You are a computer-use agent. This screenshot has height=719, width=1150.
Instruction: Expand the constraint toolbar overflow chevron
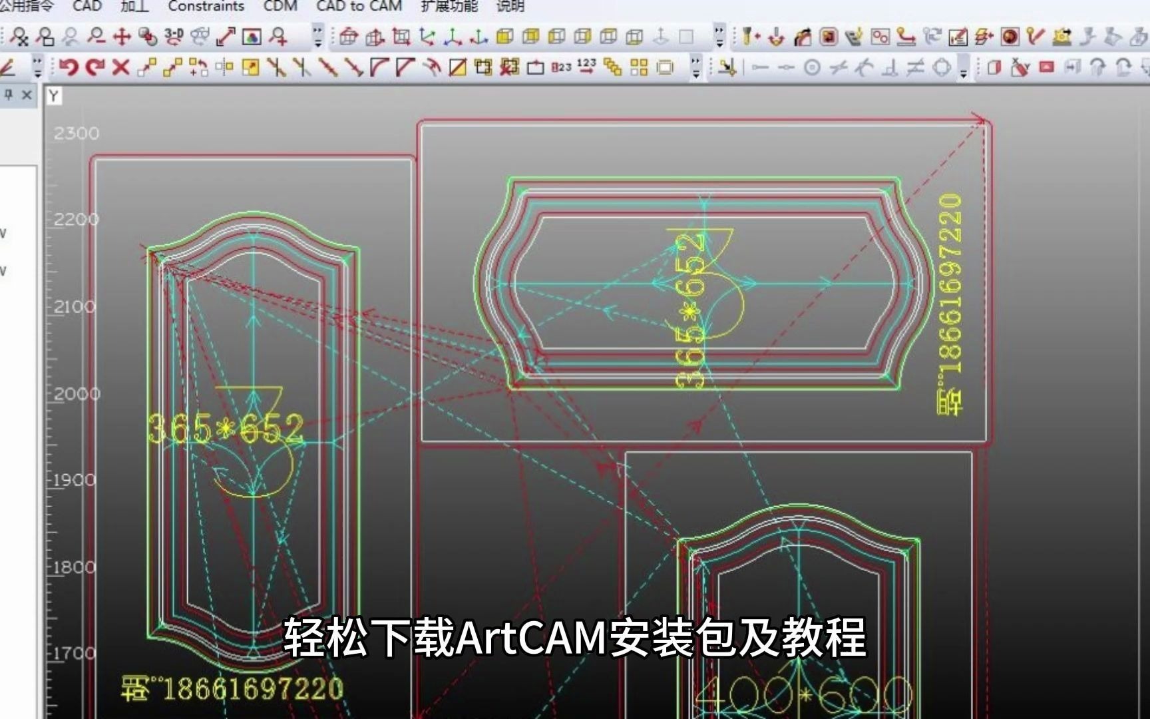964,69
